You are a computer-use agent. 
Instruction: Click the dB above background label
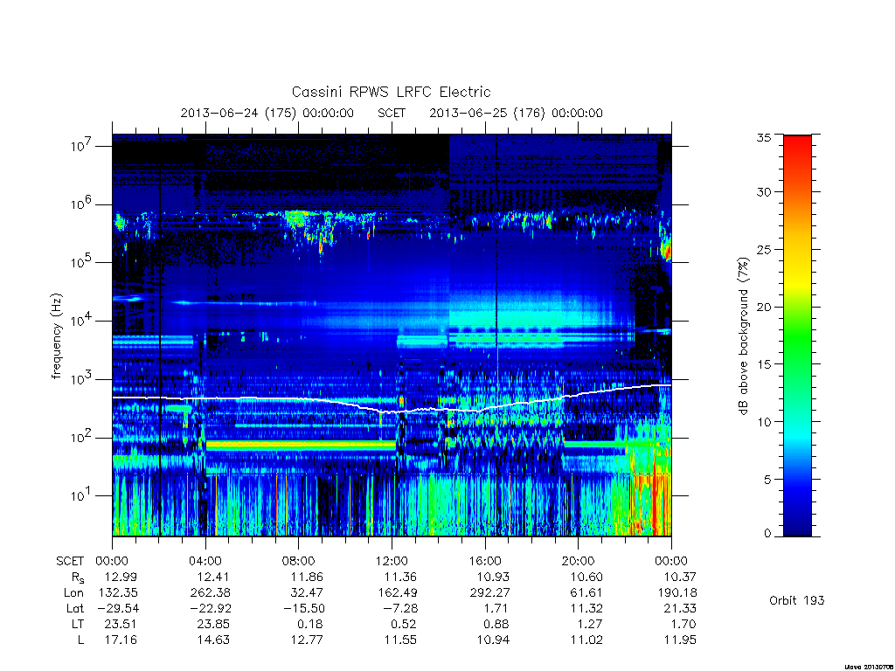pyautogui.click(x=743, y=336)
